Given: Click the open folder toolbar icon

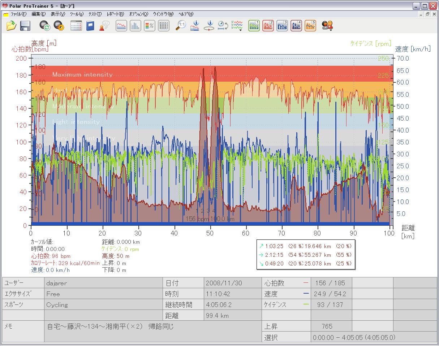Looking at the screenshot, I should [12, 26].
